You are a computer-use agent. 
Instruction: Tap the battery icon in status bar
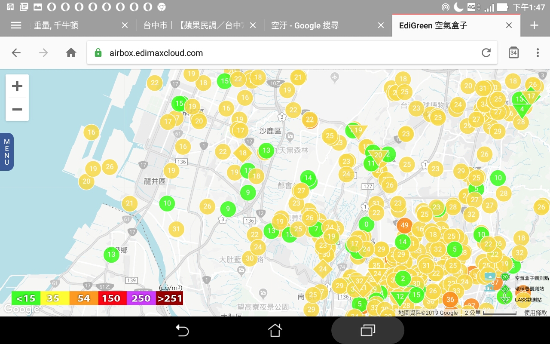503,7
